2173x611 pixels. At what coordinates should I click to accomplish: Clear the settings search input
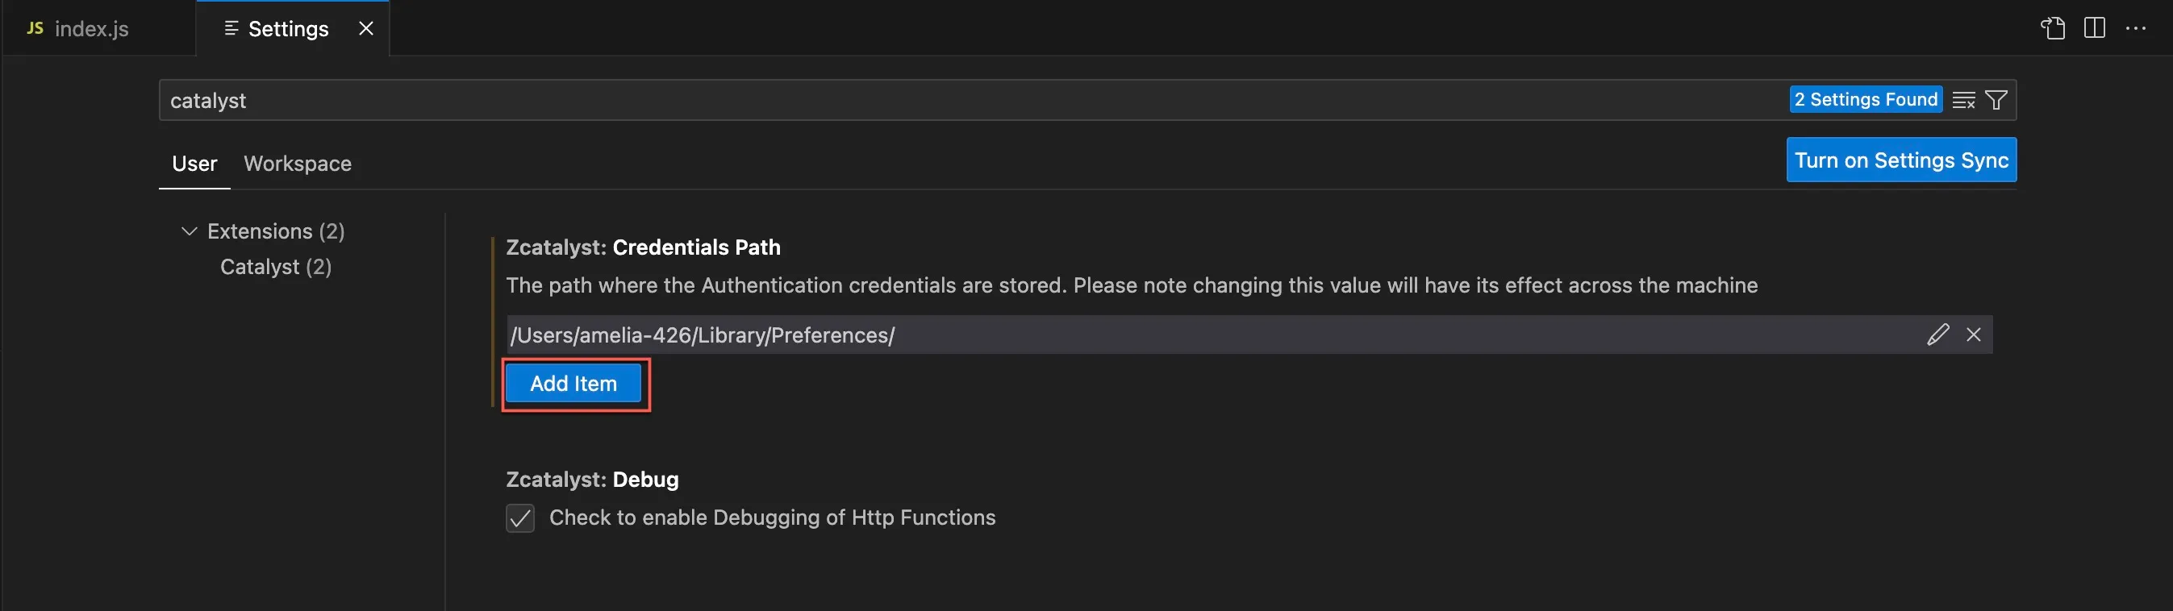click(x=1963, y=100)
